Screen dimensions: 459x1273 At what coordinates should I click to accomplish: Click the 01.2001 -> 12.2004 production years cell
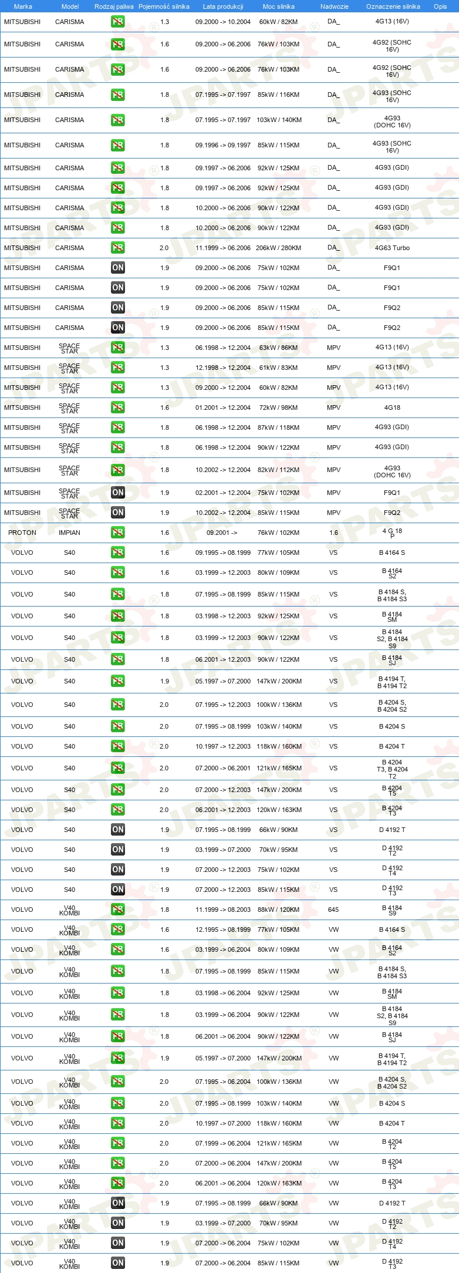[223, 408]
